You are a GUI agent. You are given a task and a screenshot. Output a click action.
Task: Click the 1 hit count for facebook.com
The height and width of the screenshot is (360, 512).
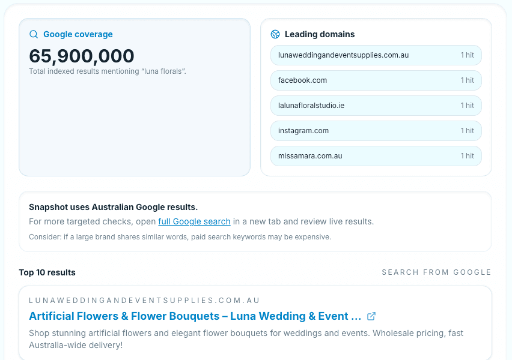pyautogui.click(x=468, y=80)
